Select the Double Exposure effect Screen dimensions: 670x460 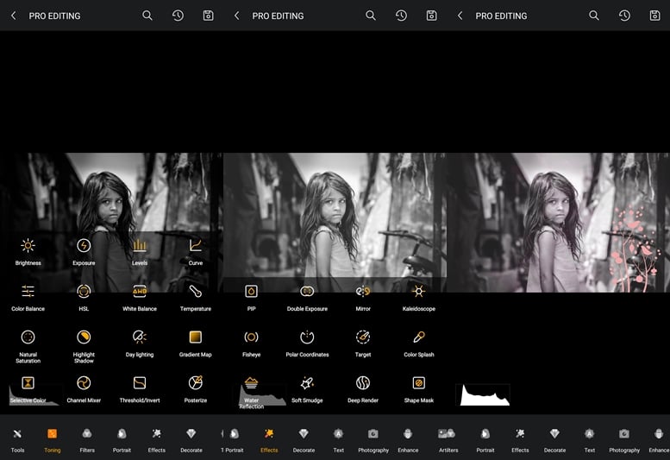[x=307, y=293]
